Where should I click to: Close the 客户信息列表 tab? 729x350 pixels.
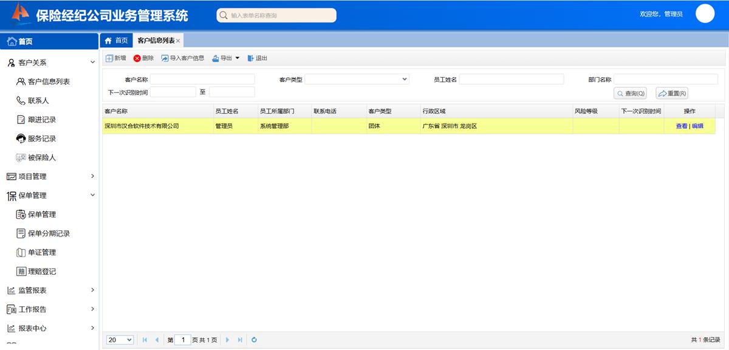pos(178,41)
